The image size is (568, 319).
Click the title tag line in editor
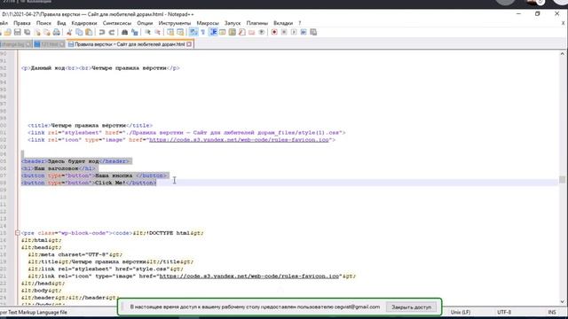click(91, 126)
